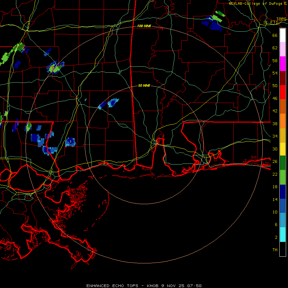This screenshot has height=288, width=288.
Task: Click the "ENHANCED ECHO TOPS" caption text
Action: [112, 286]
